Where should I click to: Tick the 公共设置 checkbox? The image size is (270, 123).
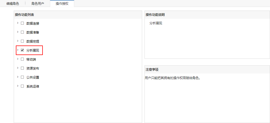pyautogui.click(x=22, y=77)
